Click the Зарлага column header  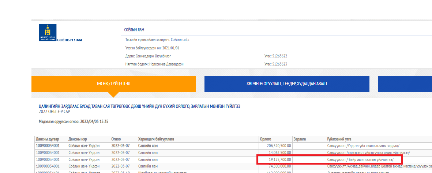[x=299, y=139]
